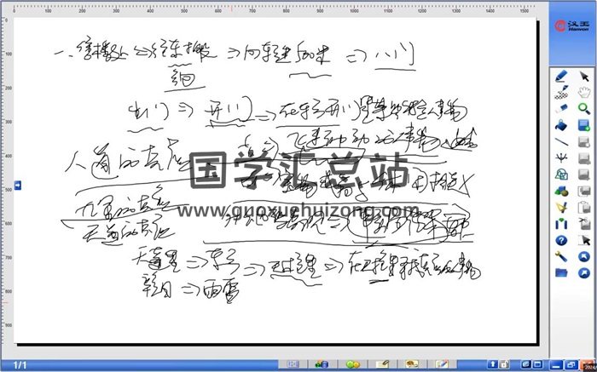Viewport: 597px width, 372px height.
Task: Select the smart pen branching tool
Action: coord(561,158)
